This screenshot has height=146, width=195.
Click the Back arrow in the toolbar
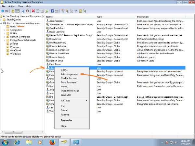[3, 11]
